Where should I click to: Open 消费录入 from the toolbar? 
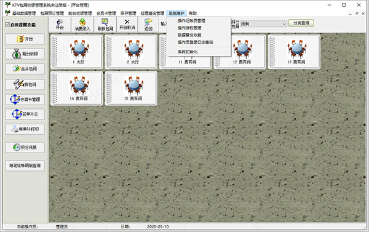point(82,24)
